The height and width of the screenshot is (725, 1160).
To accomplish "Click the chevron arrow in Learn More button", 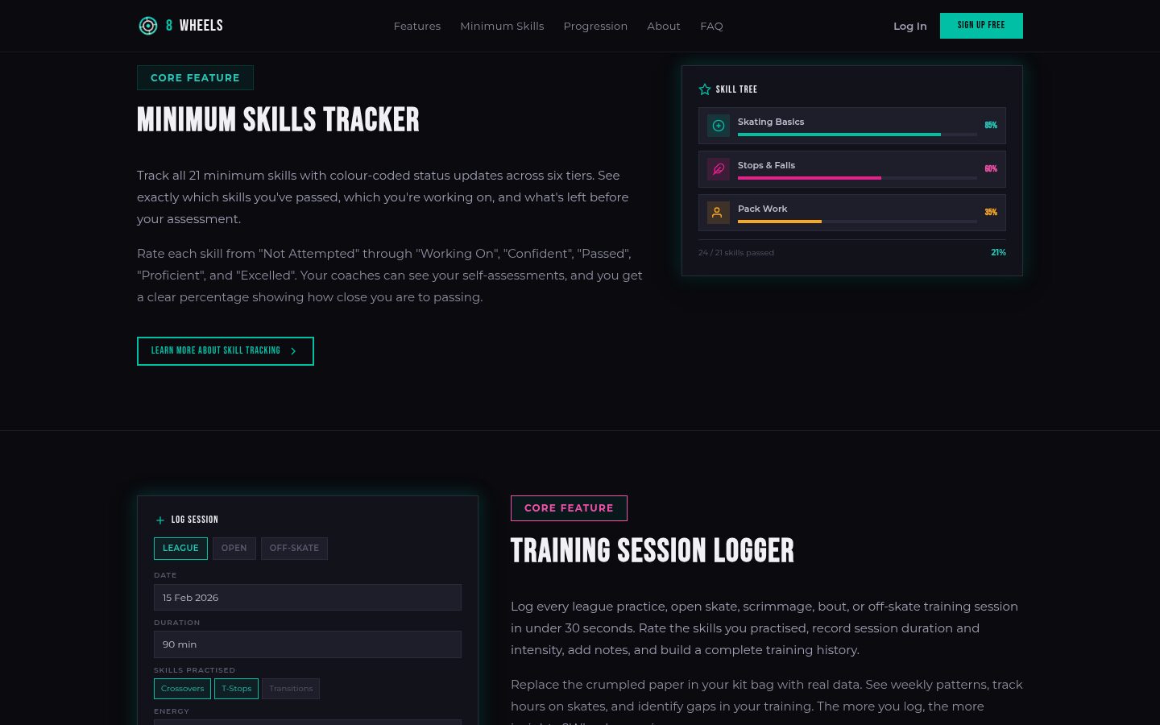I will pyautogui.click(x=293, y=351).
